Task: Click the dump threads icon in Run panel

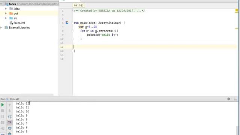Action: coord(3,123)
